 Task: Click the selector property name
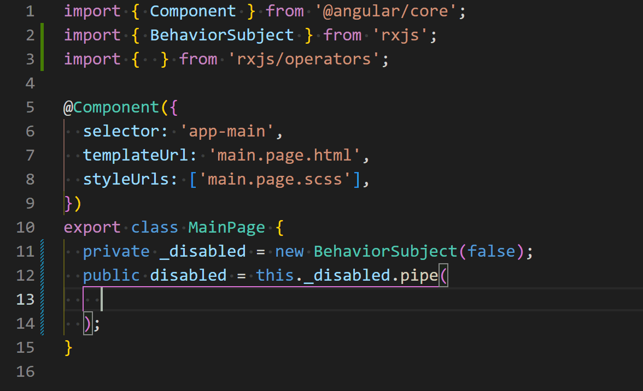click(121, 131)
